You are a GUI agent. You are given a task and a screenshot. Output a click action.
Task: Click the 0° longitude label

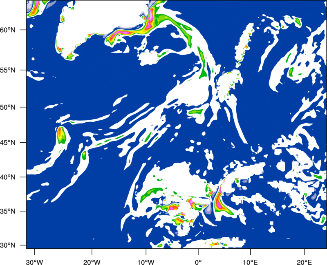coord(198,262)
